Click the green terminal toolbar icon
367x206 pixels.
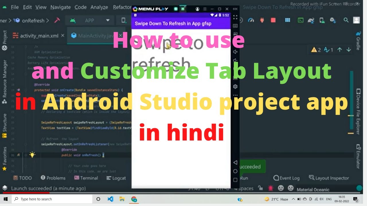point(300,20)
